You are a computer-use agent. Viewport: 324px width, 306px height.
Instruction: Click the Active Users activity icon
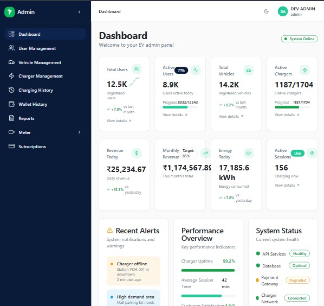click(196, 71)
